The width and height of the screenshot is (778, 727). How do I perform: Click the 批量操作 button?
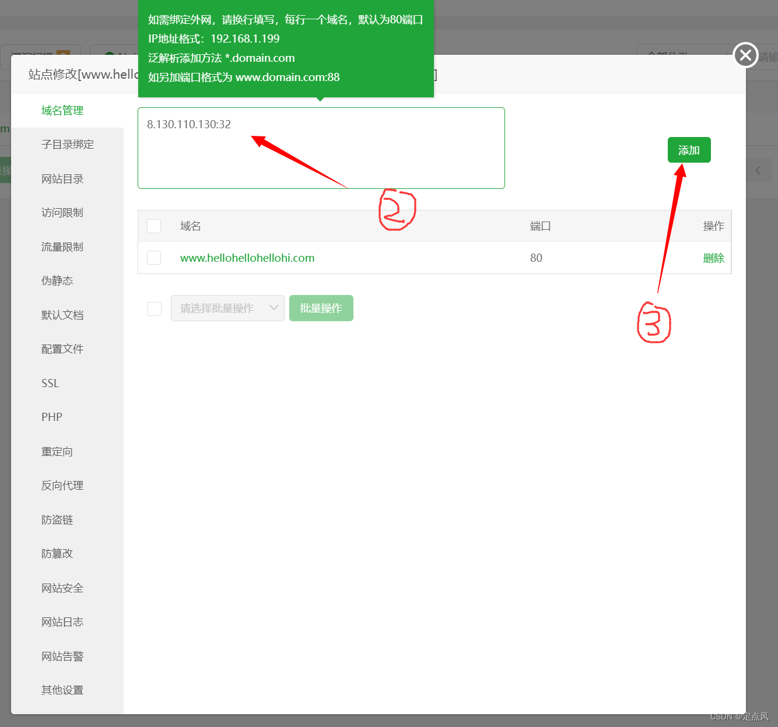[321, 308]
